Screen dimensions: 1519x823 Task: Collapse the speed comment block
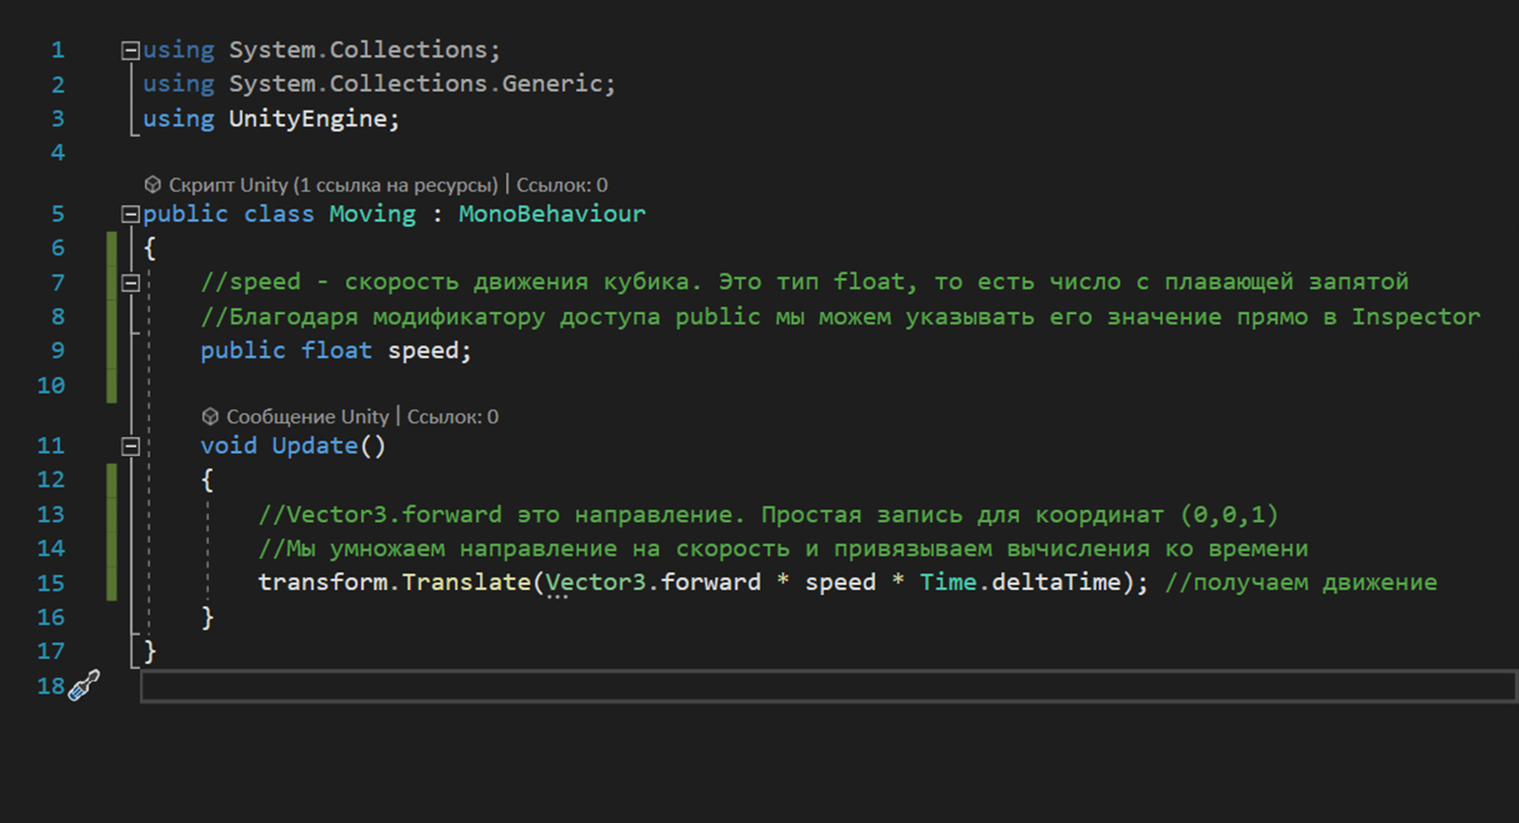click(x=130, y=283)
